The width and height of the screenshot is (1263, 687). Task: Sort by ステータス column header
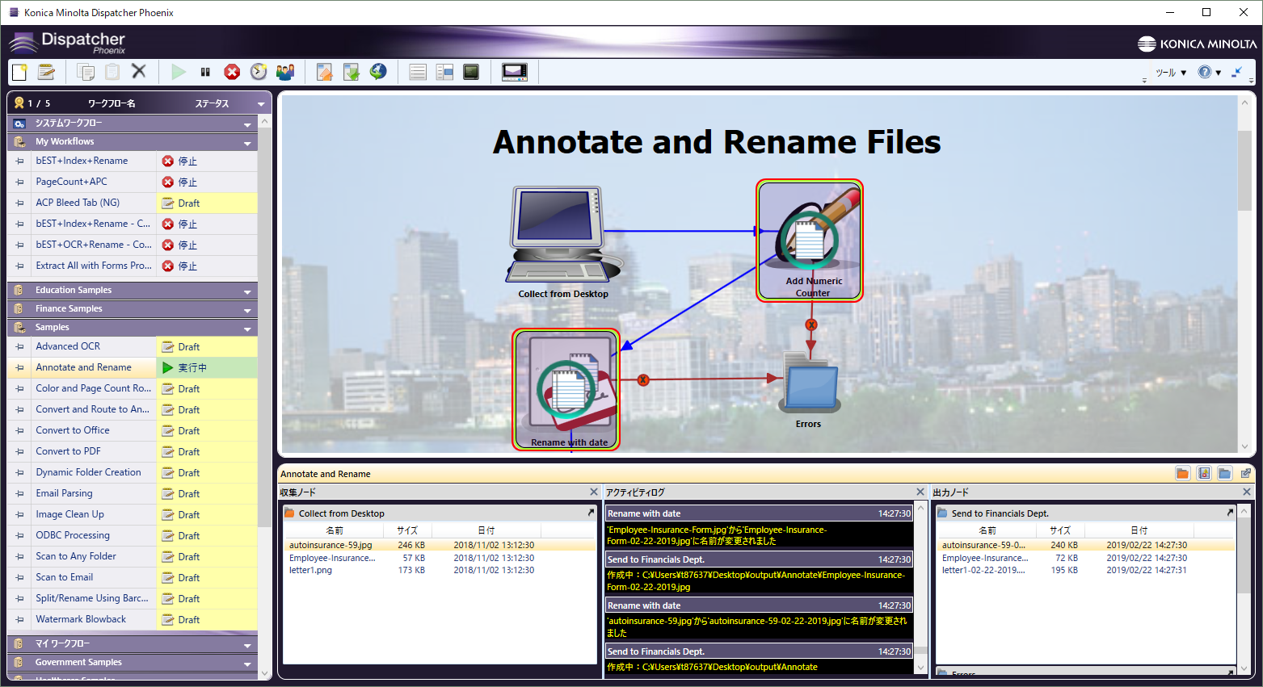point(212,103)
